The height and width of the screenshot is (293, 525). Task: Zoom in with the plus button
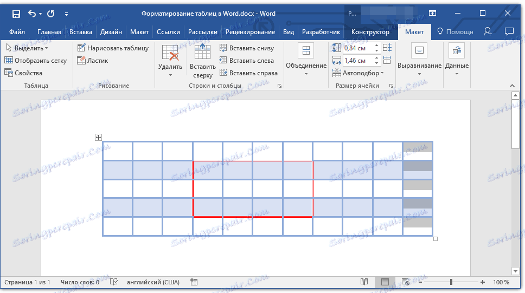pyautogui.click(x=483, y=282)
